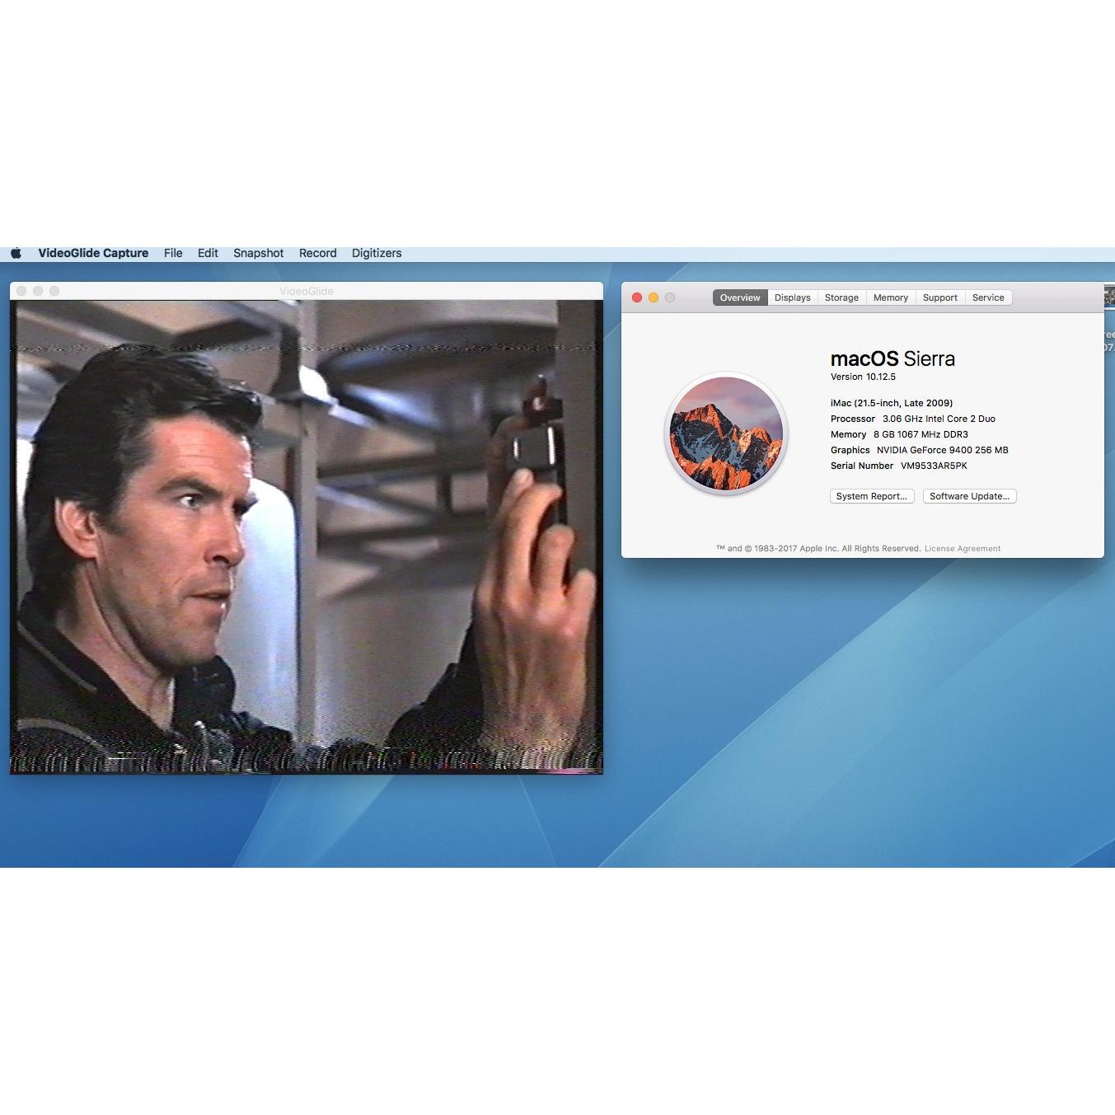Click the macOS Sierra heading

pos(892,358)
